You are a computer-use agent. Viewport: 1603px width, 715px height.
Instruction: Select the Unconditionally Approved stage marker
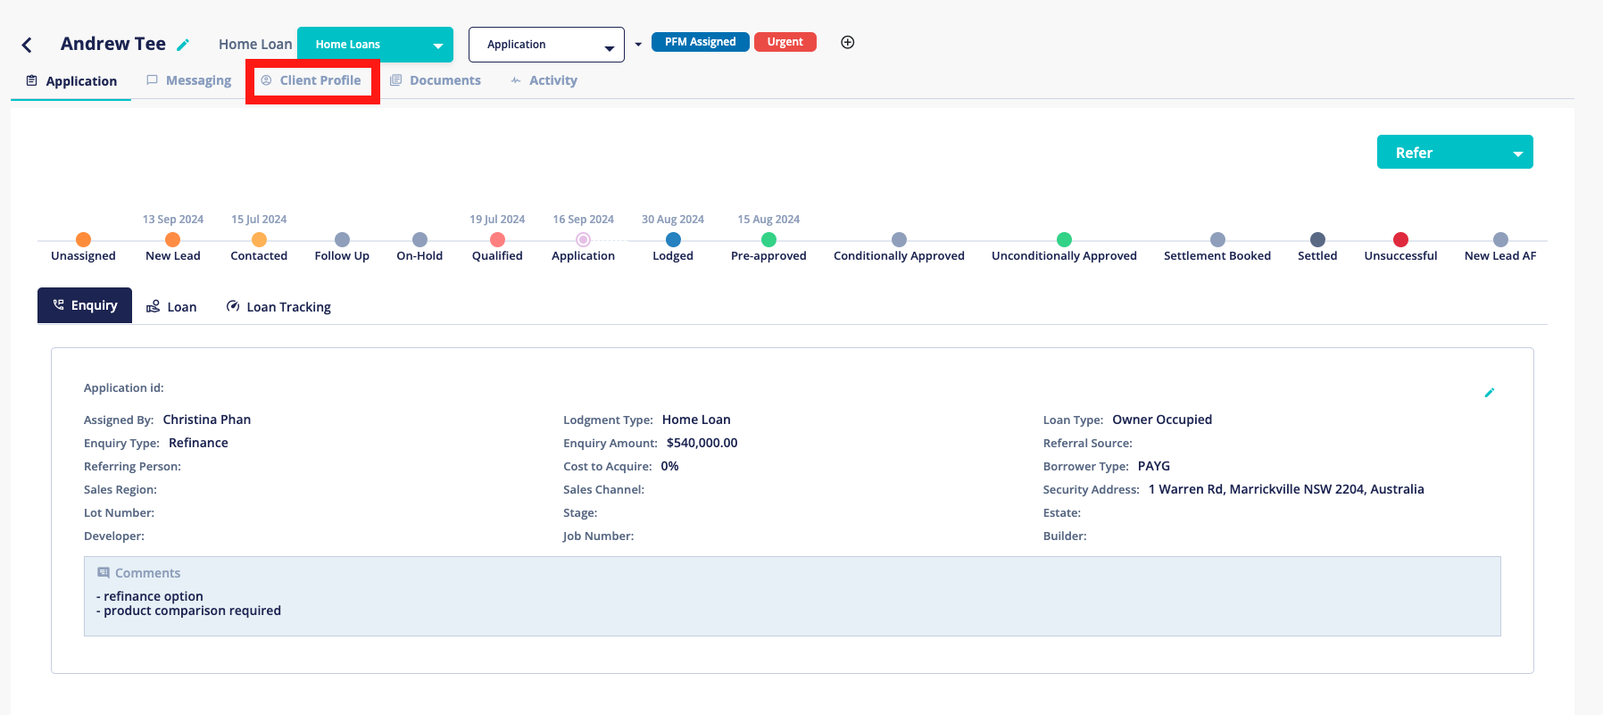click(1064, 239)
